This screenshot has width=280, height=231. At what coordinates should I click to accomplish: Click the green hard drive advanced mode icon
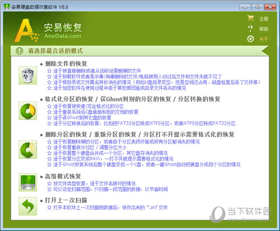click(28, 182)
